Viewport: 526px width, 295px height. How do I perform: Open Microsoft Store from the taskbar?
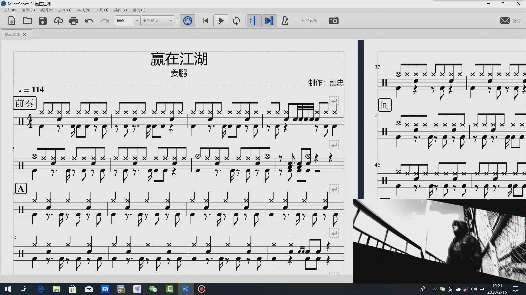72,289
